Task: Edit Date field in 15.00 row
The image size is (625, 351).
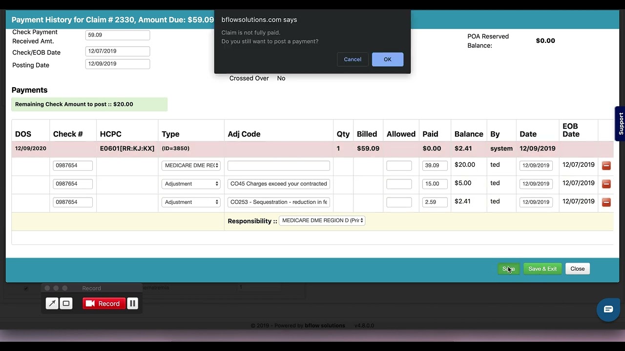Action: click(x=536, y=184)
